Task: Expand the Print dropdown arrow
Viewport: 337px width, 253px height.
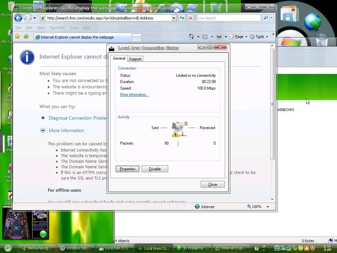Action: [x=226, y=37]
